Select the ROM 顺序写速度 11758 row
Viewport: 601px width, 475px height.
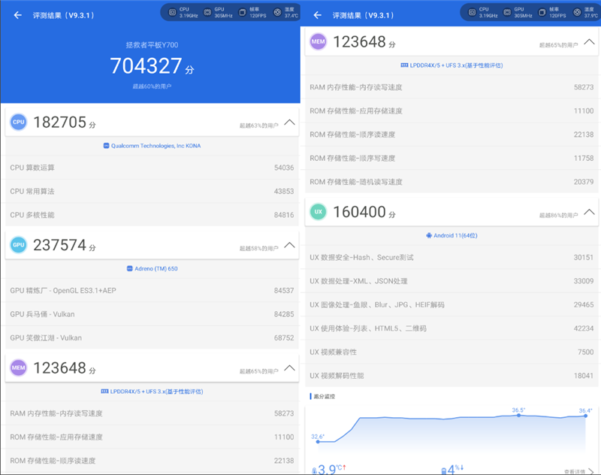(452, 158)
